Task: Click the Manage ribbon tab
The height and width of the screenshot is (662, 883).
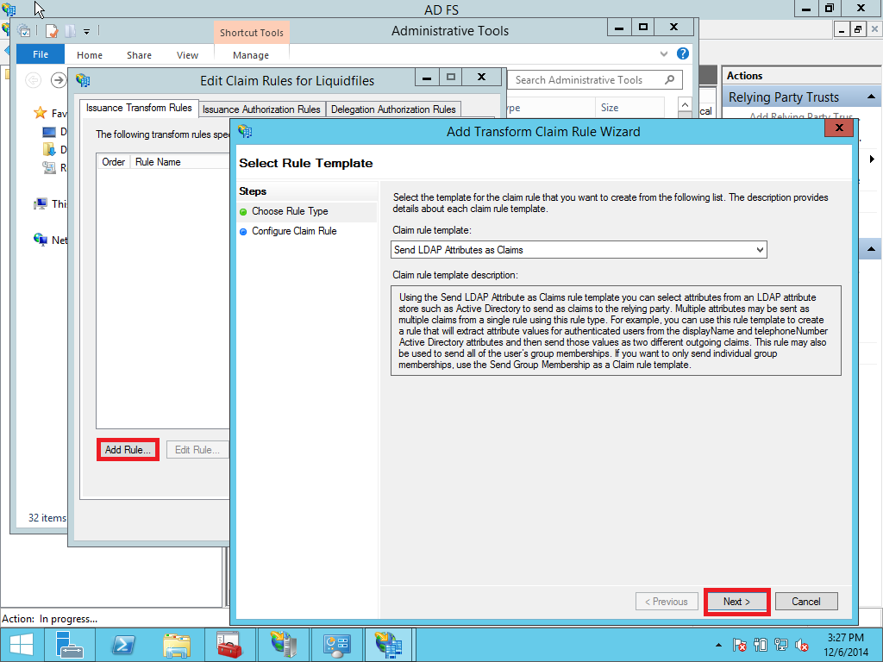Action: coord(250,54)
